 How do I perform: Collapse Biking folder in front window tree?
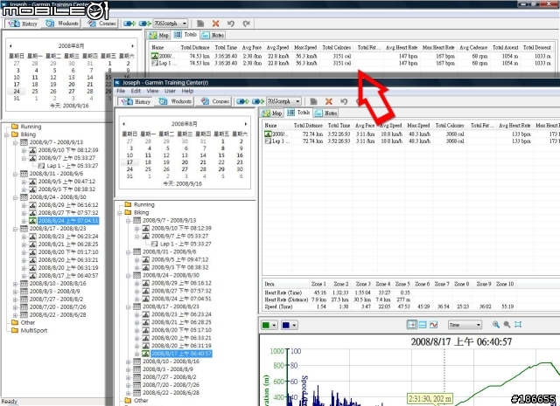coord(119,213)
